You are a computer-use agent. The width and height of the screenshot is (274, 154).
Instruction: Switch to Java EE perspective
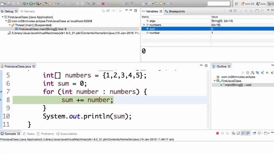247,4
